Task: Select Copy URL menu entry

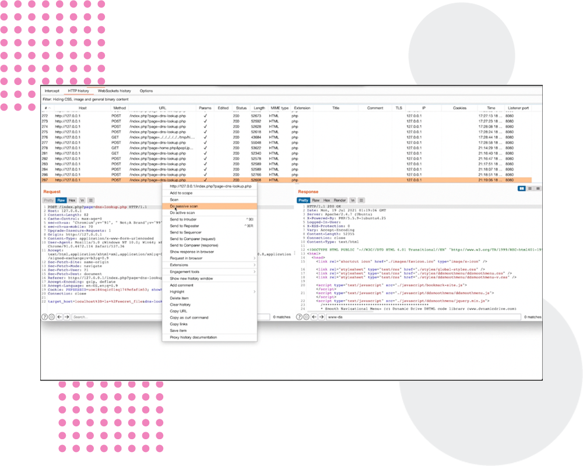Action: coord(210,311)
